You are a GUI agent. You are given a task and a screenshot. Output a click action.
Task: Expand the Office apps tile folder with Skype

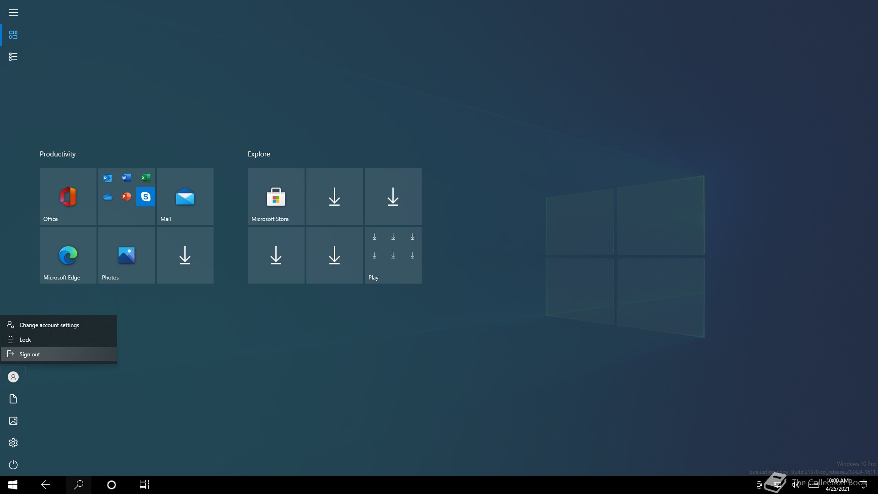(127, 197)
